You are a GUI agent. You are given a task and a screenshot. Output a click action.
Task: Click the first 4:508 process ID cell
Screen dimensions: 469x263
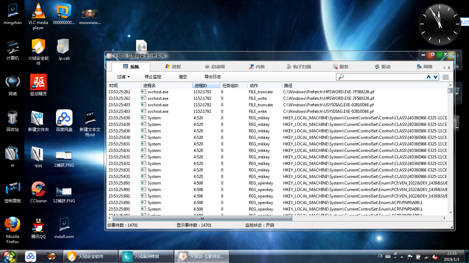[x=198, y=183]
